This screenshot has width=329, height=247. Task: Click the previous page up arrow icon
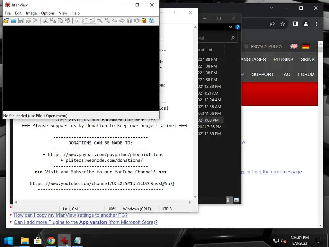click(x=129, y=21)
